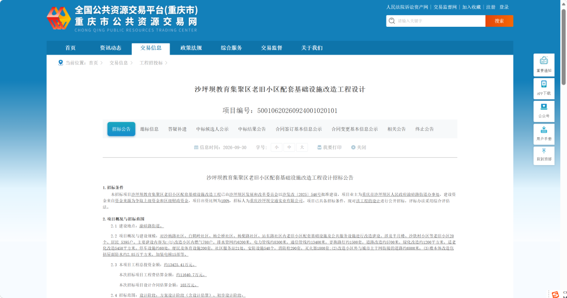Click the underlined 渝碚路街道 location text
This screenshot has height=298, width=567.
pyautogui.click(x=151, y=226)
